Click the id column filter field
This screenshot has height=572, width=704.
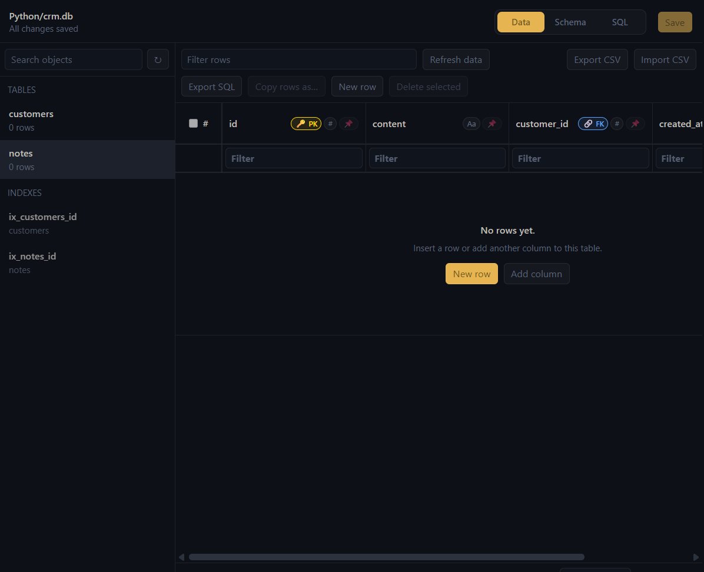(294, 158)
